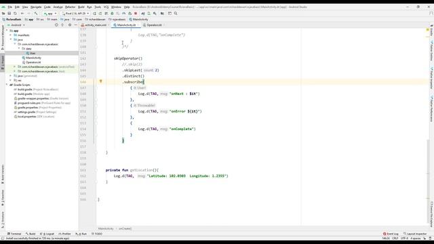This screenshot has width=434, height=244.
Task: Click the Project Structure toolbar icon
Action: (162, 14)
